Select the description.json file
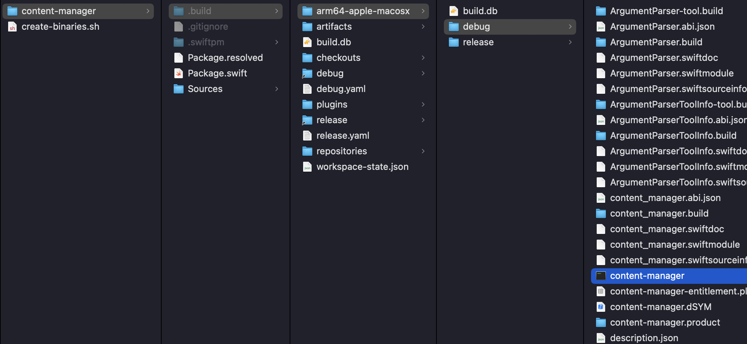Screen dimensions: 747x344 point(644,338)
